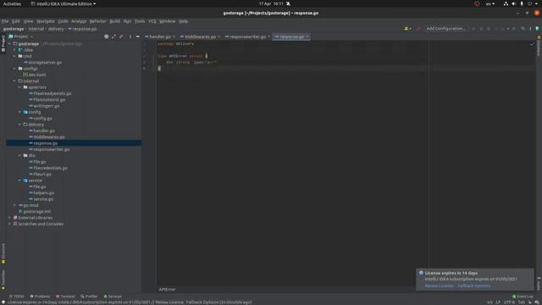
Task: Click the inspection checkmark in editor corner
Action: pyautogui.click(x=532, y=44)
